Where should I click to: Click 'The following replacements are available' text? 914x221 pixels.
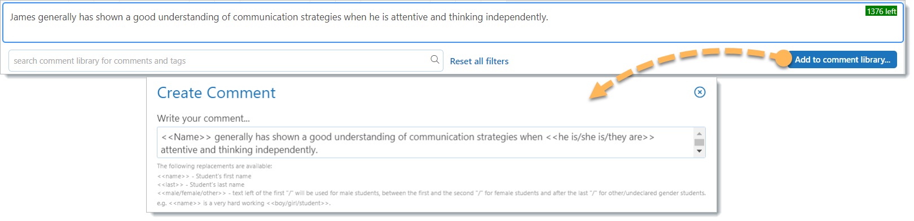(214, 166)
